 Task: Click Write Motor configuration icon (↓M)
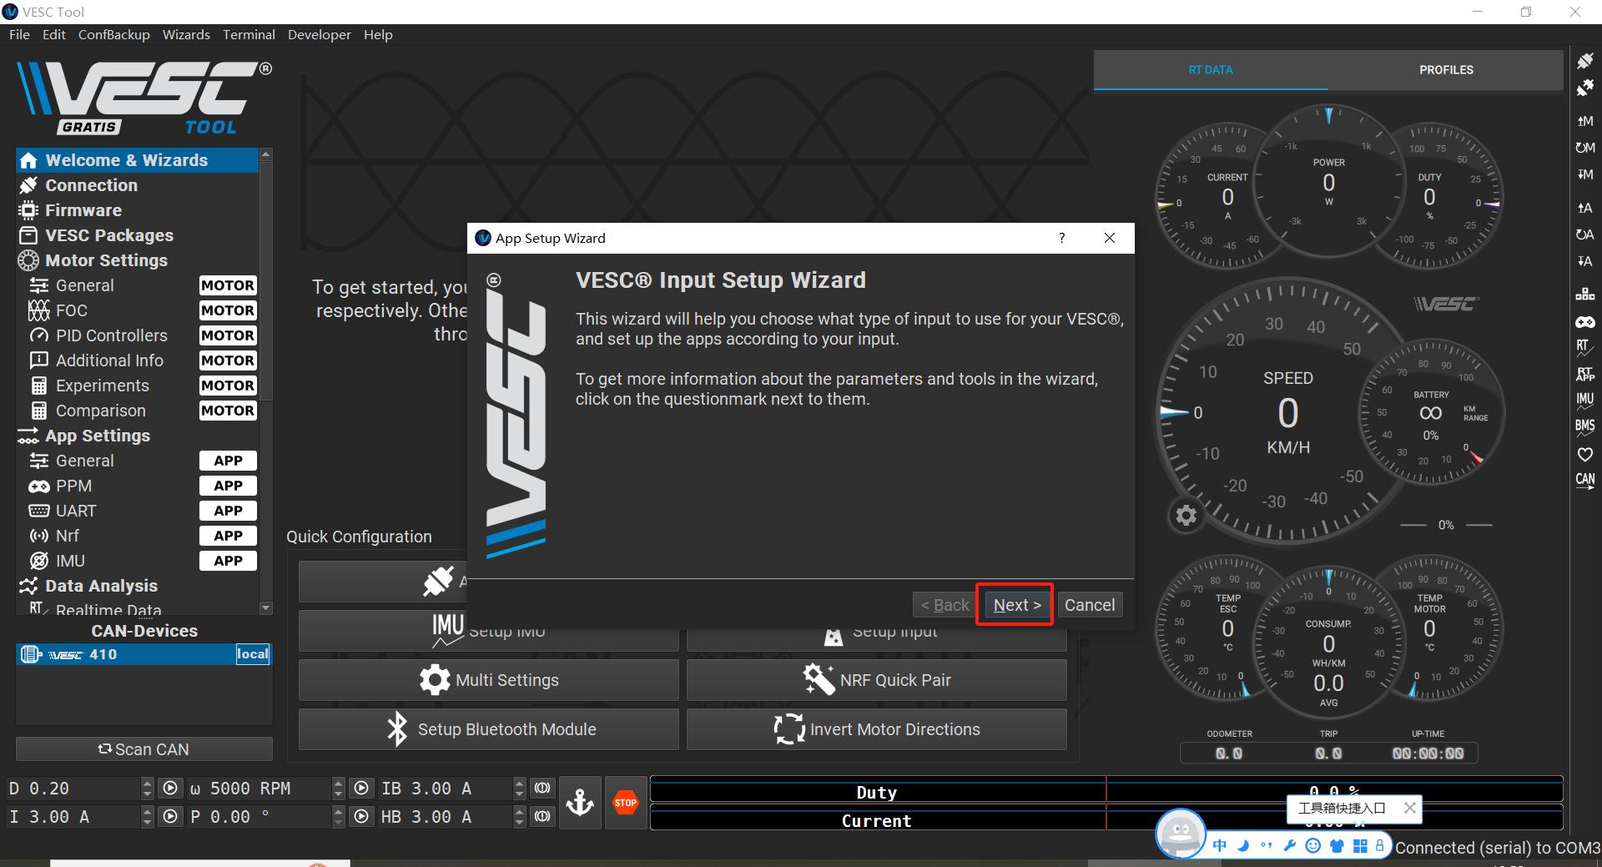click(x=1584, y=174)
